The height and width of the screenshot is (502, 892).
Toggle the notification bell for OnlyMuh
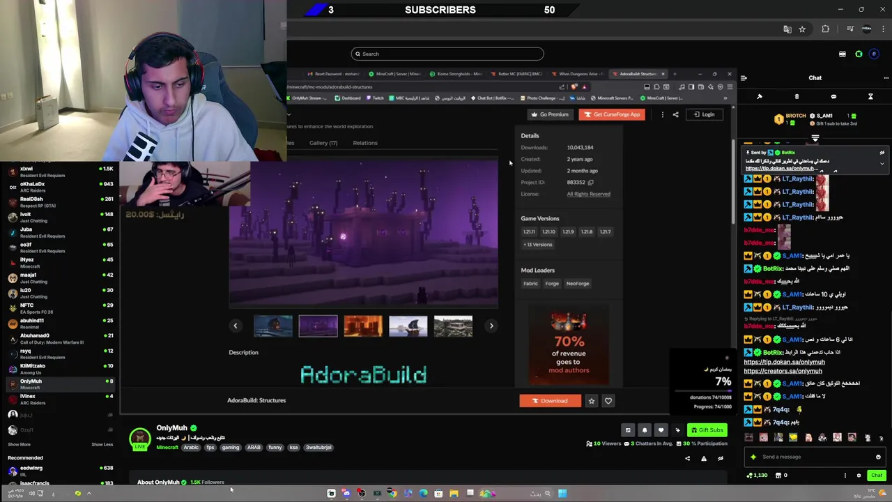click(645, 430)
